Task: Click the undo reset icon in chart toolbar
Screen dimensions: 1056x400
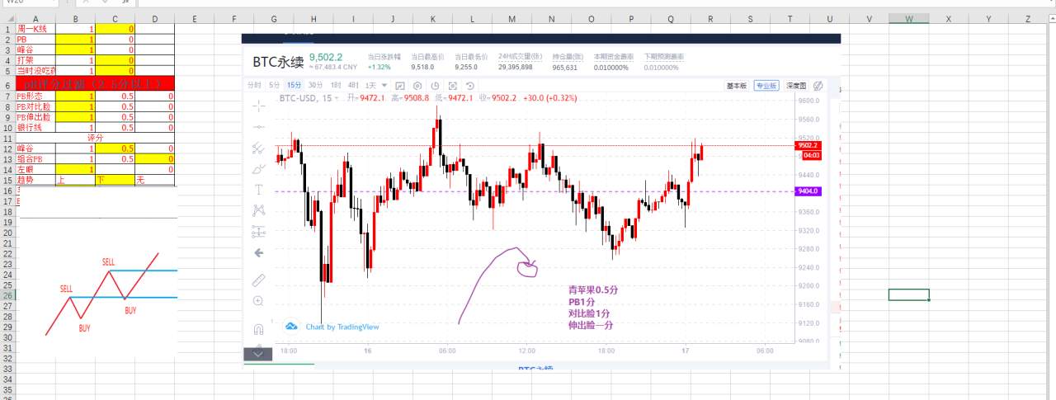Action: point(470,86)
